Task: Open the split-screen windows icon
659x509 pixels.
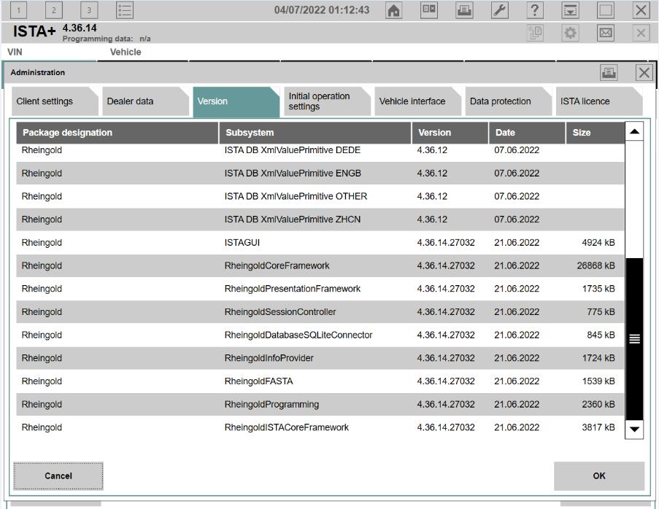Action: 428,10
